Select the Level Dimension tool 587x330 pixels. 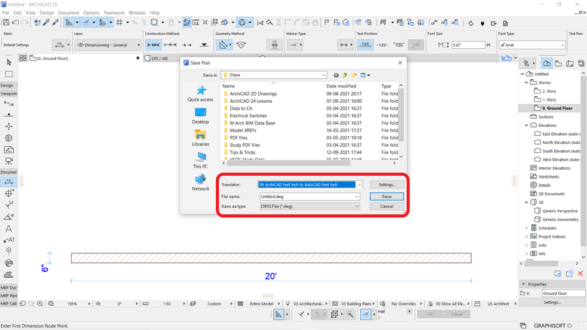click(x=9, y=193)
